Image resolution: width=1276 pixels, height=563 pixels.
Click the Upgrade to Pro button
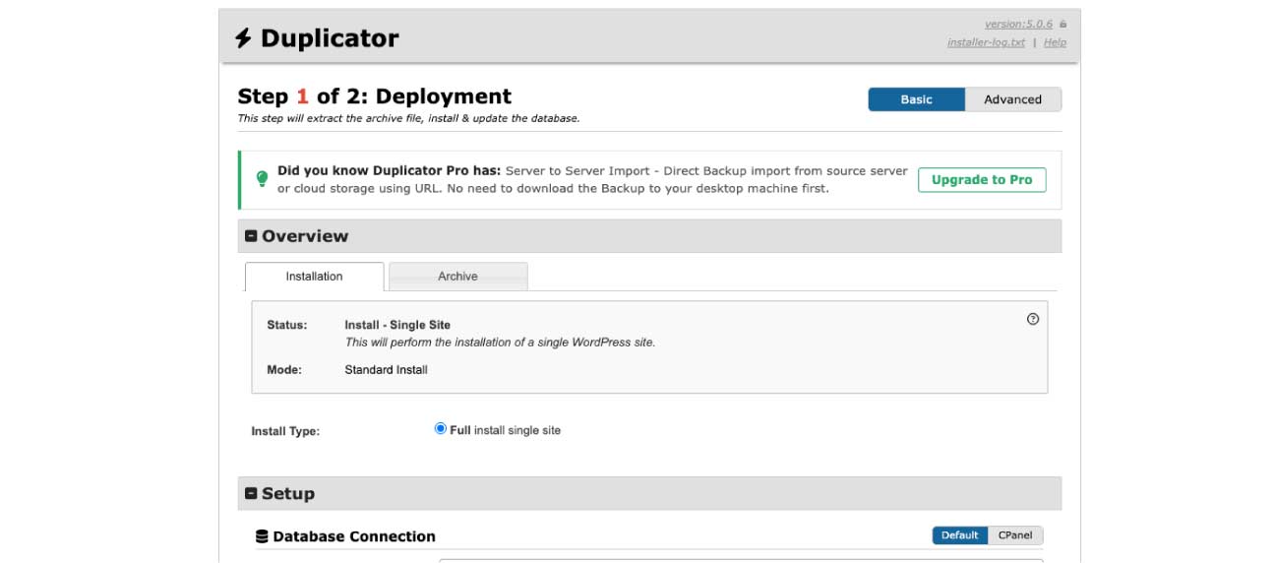tap(982, 180)
